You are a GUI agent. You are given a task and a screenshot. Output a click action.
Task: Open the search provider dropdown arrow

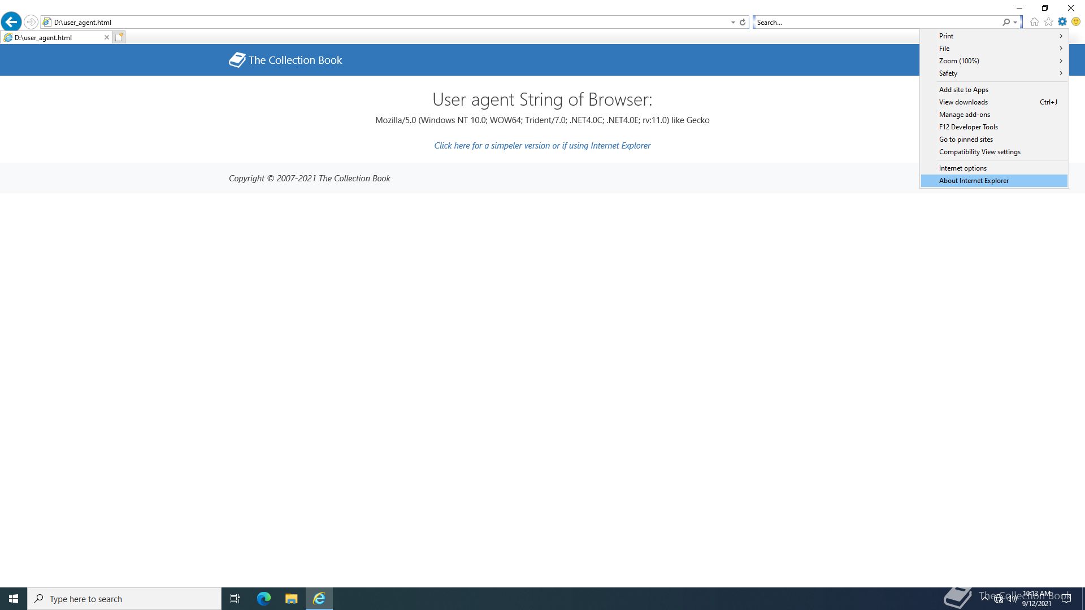[x=1015, y=23]
